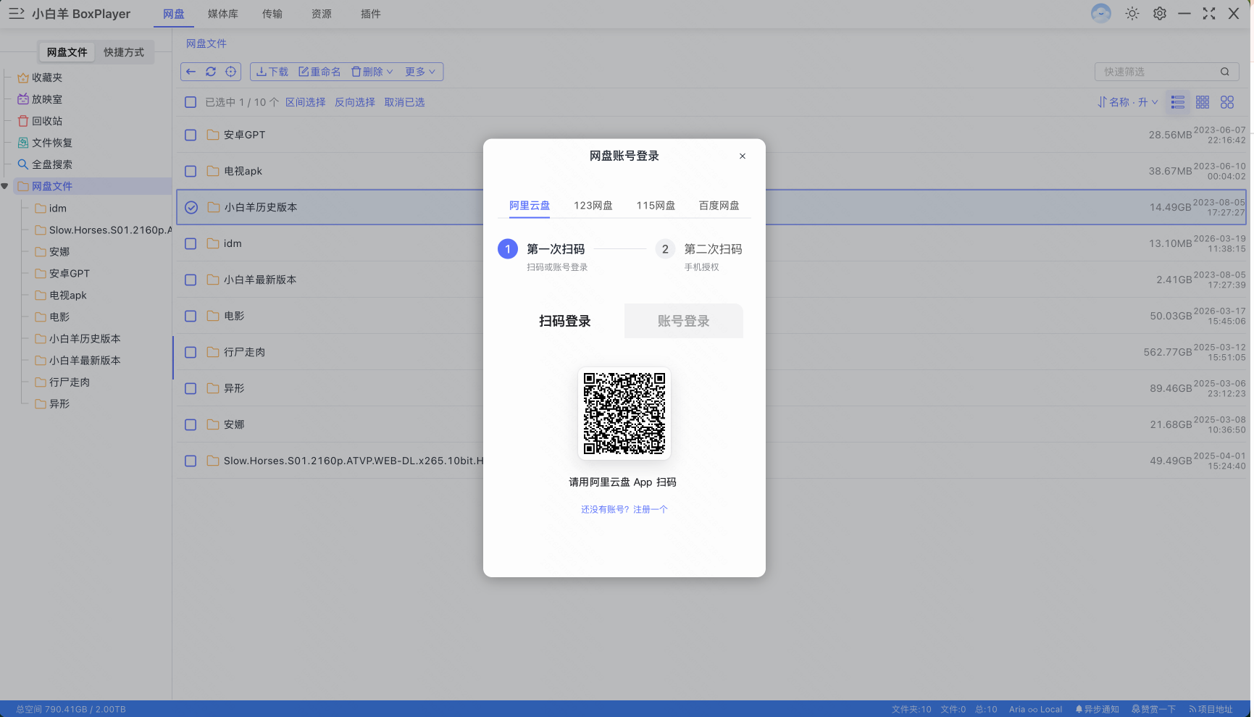Click the user avatar icon
Viewport: 1254px width, 717px height.
pos(1100,14)
